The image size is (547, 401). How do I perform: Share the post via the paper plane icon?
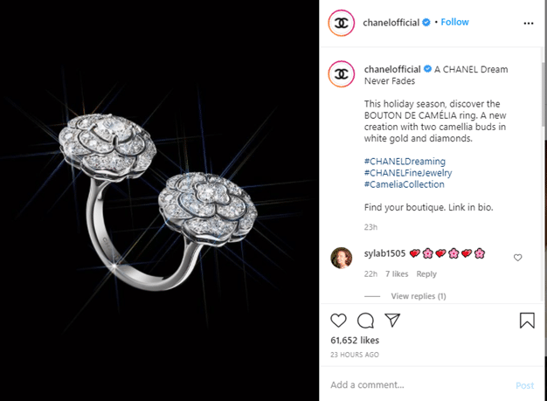[392, 320]
